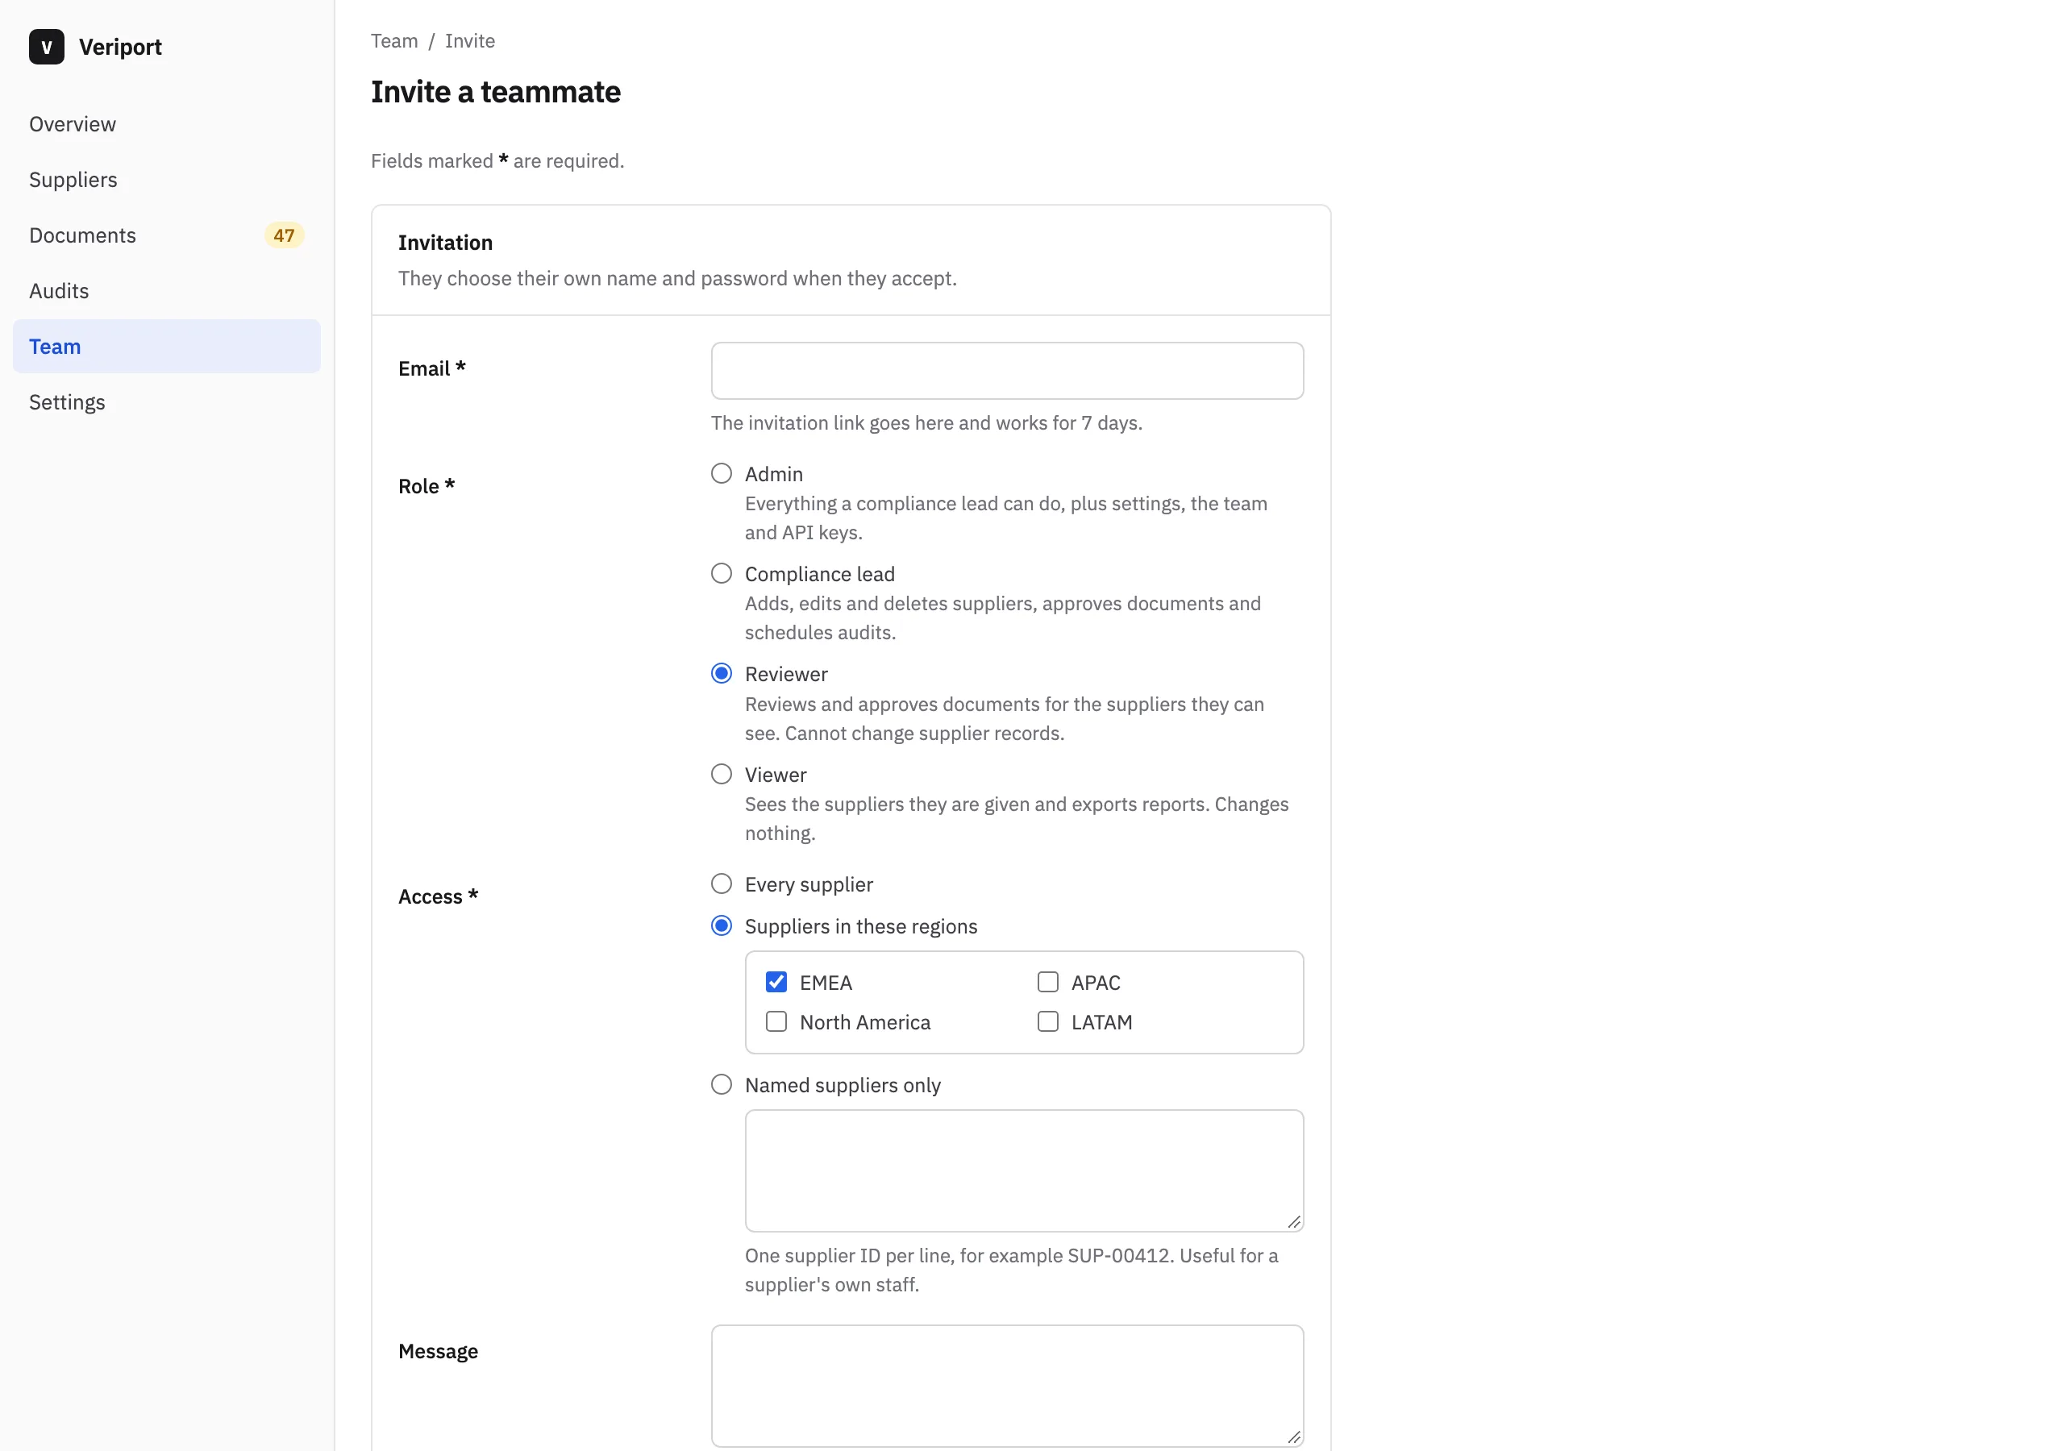Open Audits from sidebar

click(166, 291)
